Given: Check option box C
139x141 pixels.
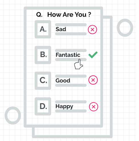Looking at the screenshot, I should [43, 81].
